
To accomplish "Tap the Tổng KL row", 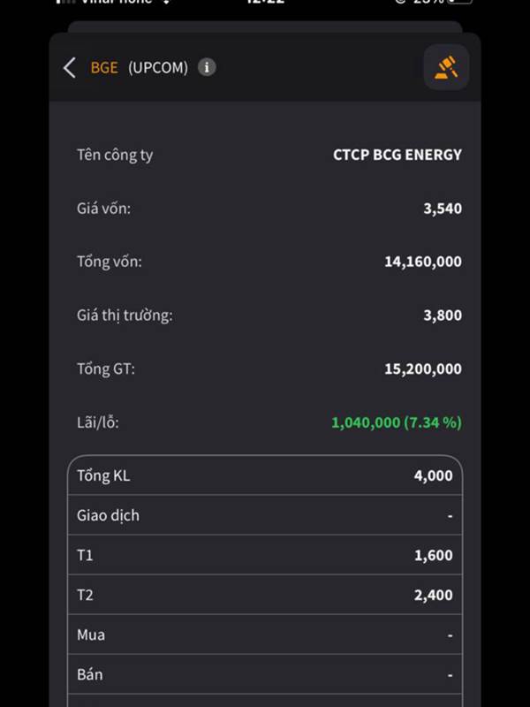I will pos(265,475).
